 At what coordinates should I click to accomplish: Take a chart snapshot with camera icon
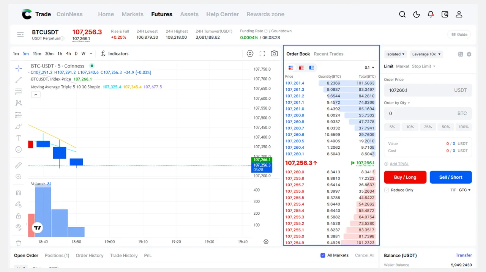(274, 53)
